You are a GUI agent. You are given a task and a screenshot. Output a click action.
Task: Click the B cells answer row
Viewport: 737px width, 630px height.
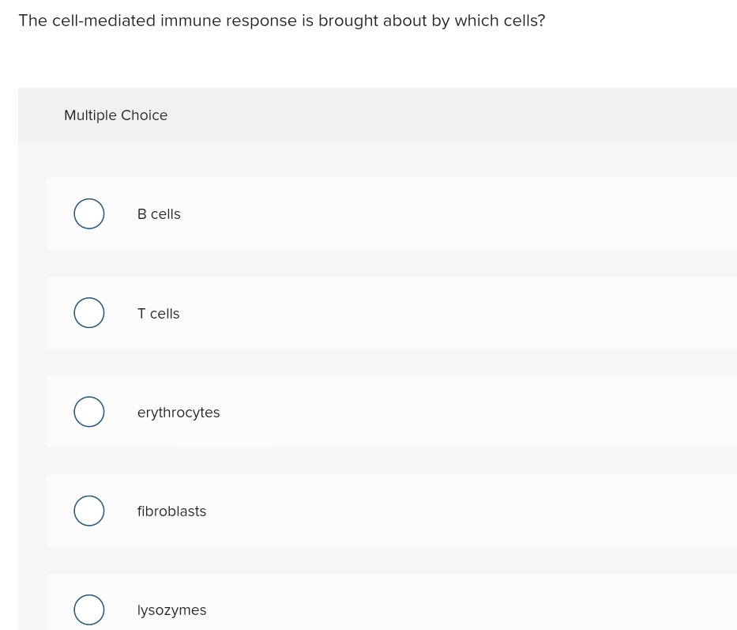point(395,213)
